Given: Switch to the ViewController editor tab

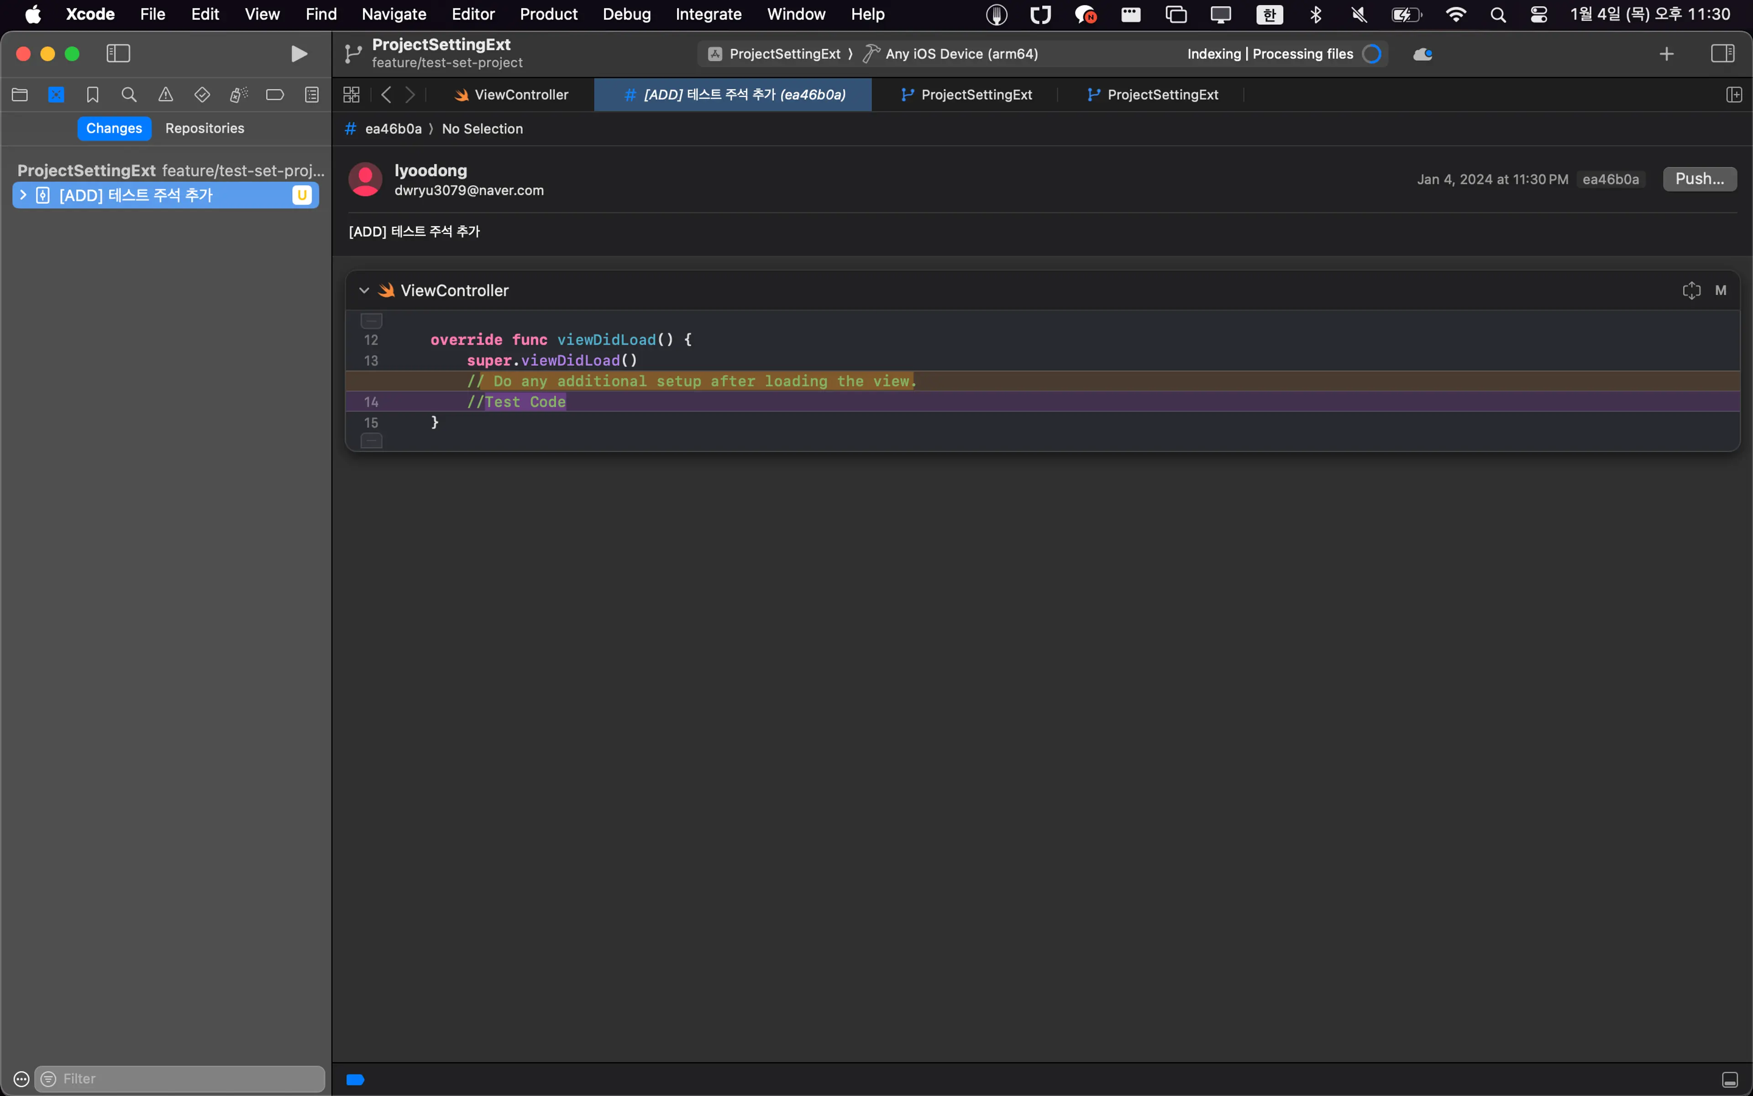Looking at the screenshot, I should tap(511, 95).
